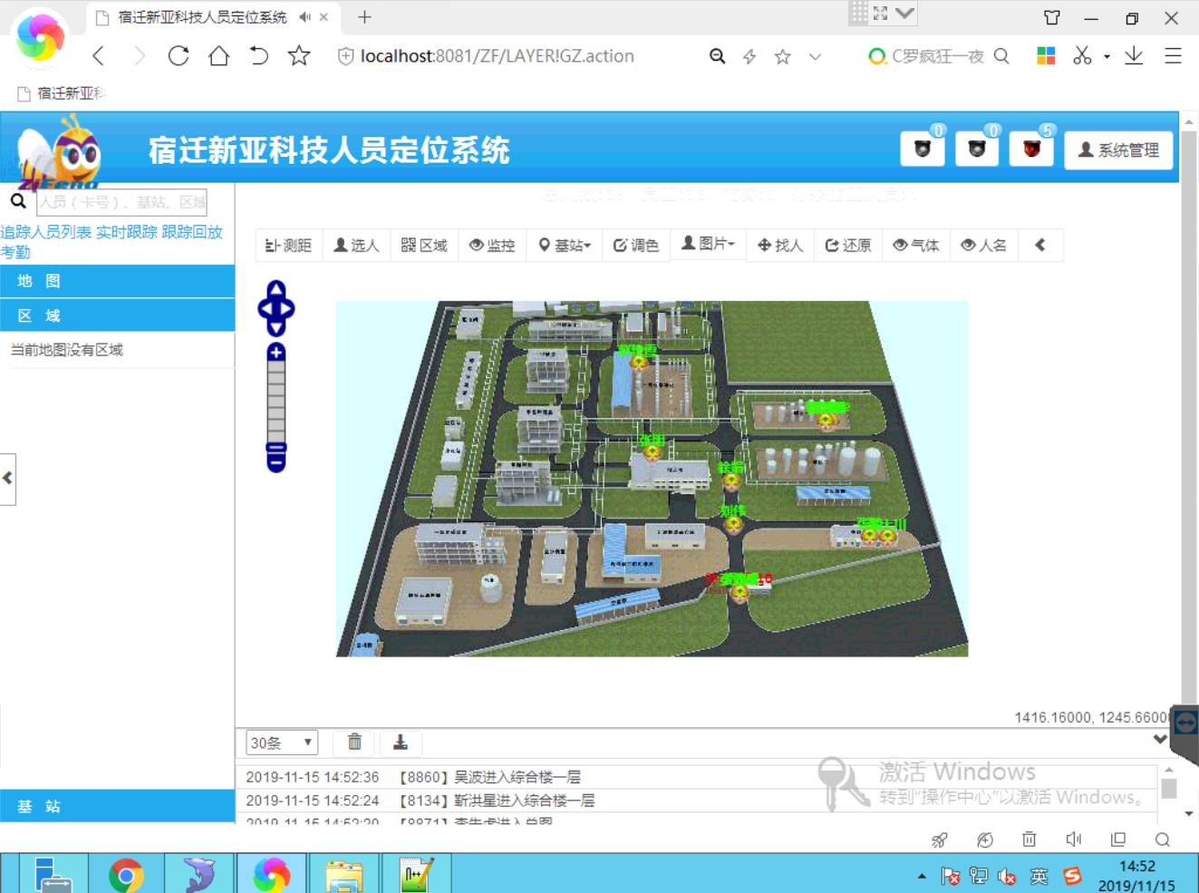Open the 基站 base station dropdown
Screen dimensions: 1199x893
coord(564,244)
